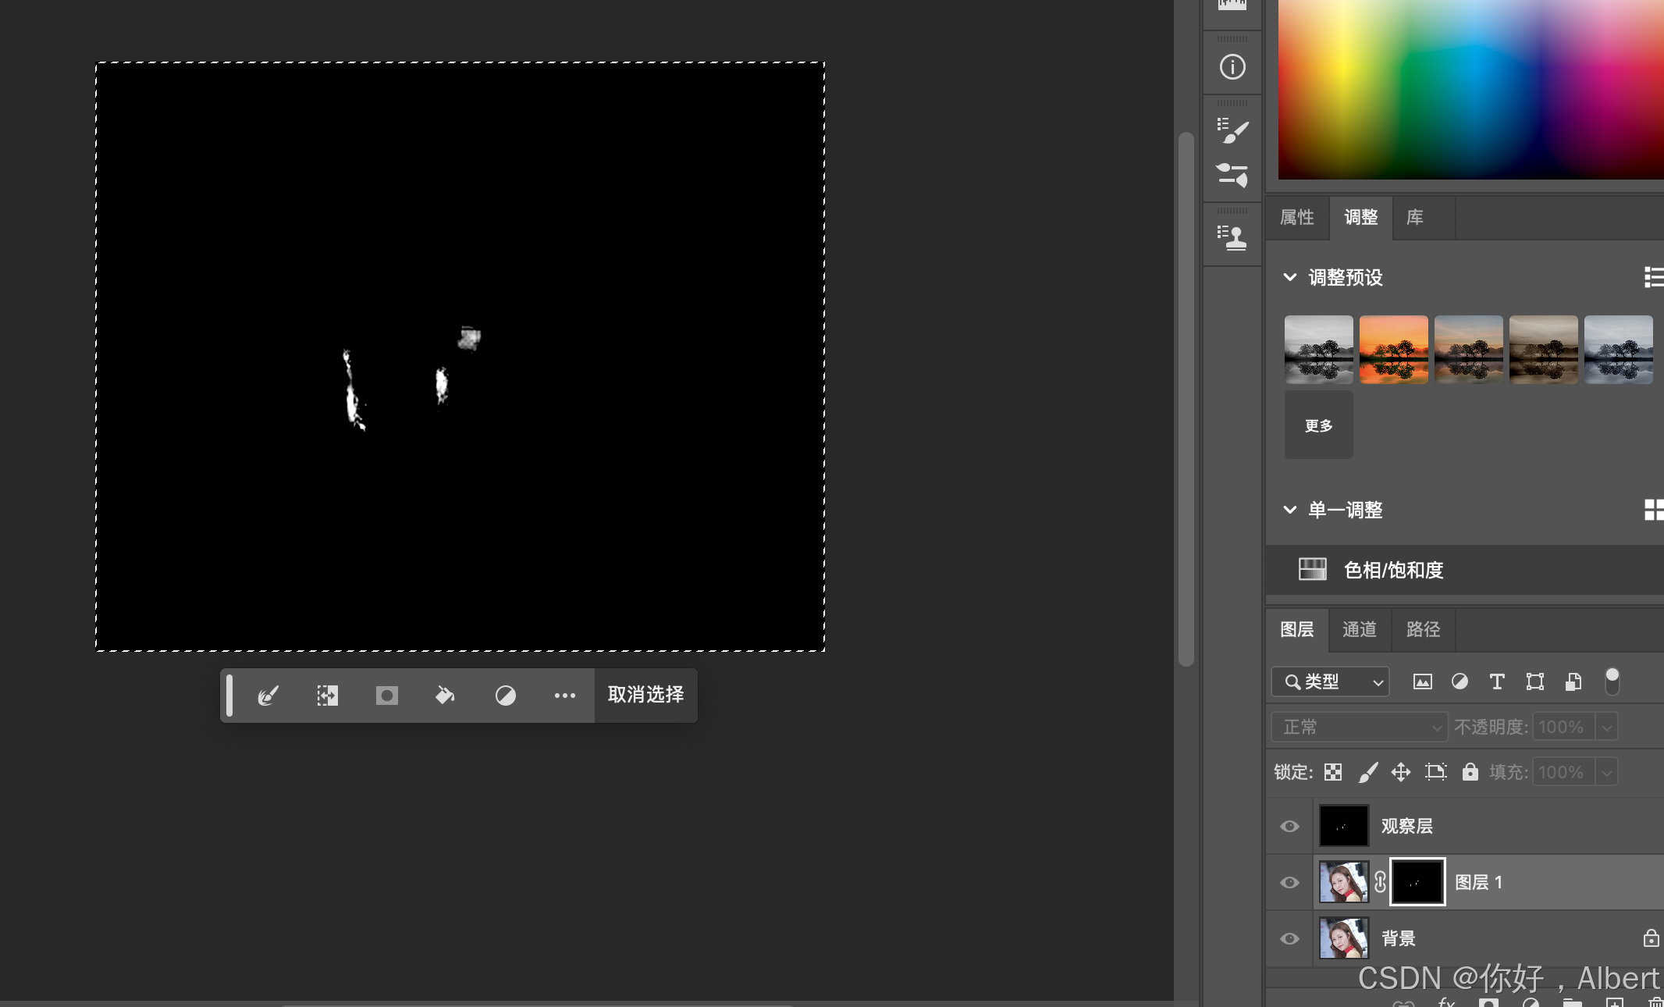
Task: Switch to the 属性 tab
Action: click(1296, 217)
